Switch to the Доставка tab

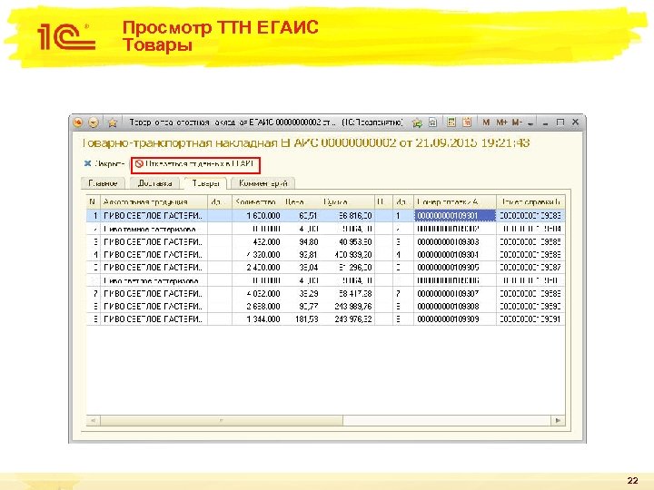coord(154,183)
